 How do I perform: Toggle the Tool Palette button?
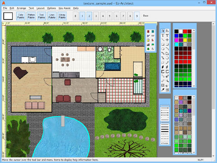42,16
